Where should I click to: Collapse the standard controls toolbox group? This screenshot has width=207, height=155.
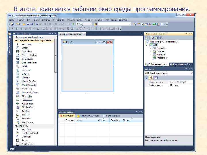[x=15, y=40]
